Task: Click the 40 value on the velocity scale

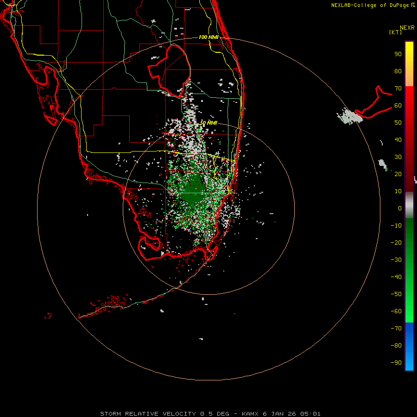Action: point(398,139)
